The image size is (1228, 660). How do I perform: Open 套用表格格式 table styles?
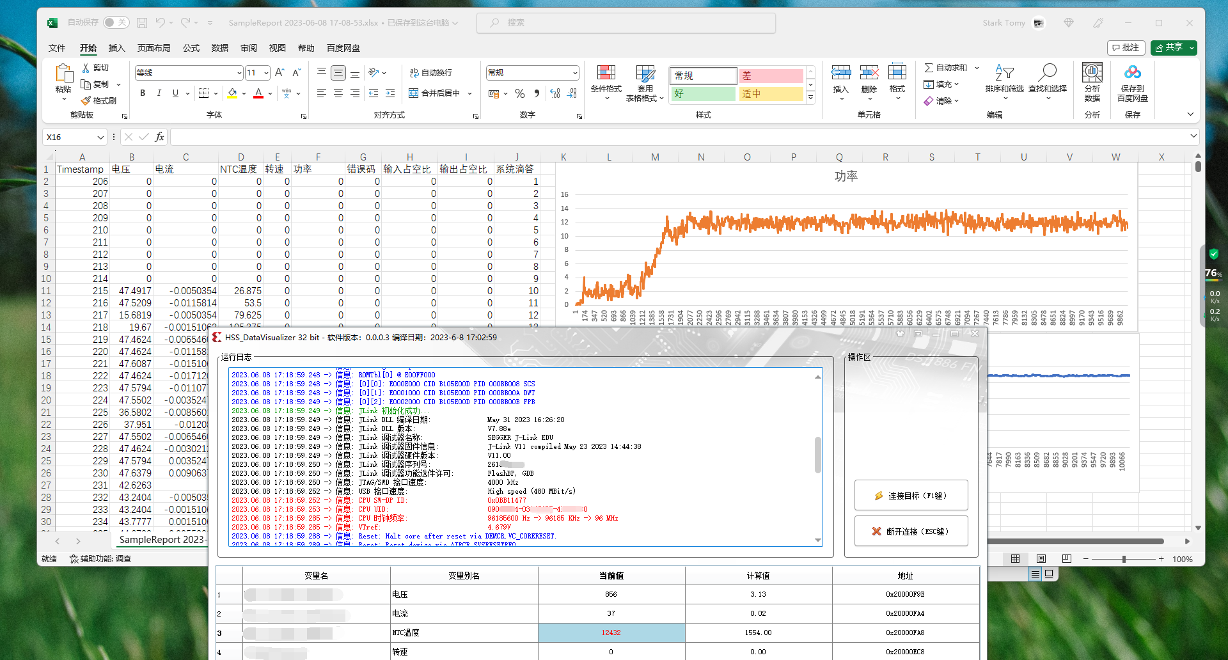(x=645, y=82)
